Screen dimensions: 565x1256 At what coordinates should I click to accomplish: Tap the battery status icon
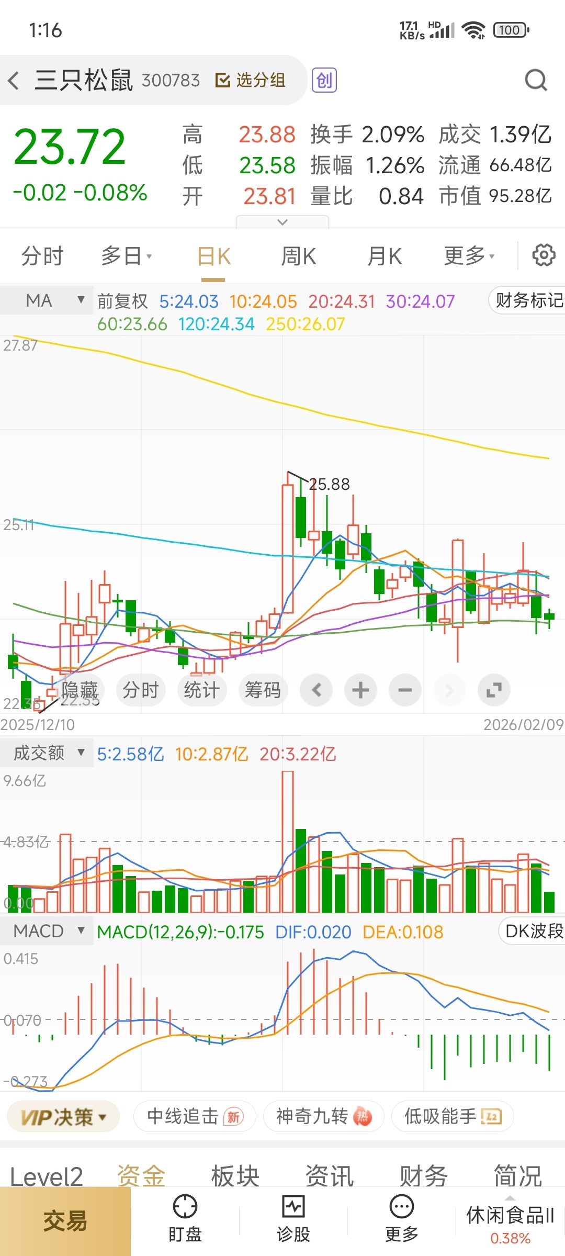pos(511,30)
